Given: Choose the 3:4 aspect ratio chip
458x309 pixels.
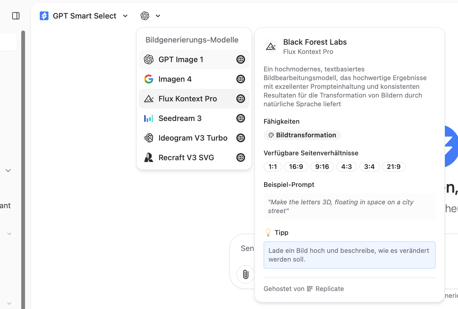Looking at the screenshot, I should (370, 167).
